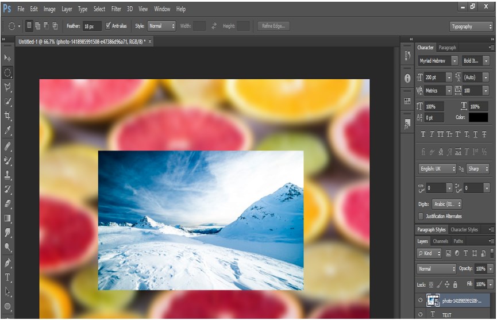Select the Gradient tool

(7, 218)
